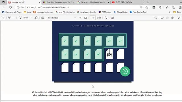Open RAMLeague bookmark
Screen dimensions: 182x102
coord(105,12)
